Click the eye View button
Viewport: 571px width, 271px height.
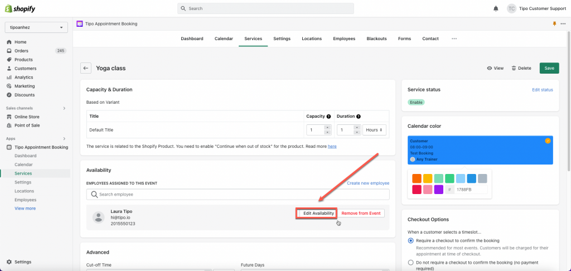pyautogui.click(x=495, y=68)
